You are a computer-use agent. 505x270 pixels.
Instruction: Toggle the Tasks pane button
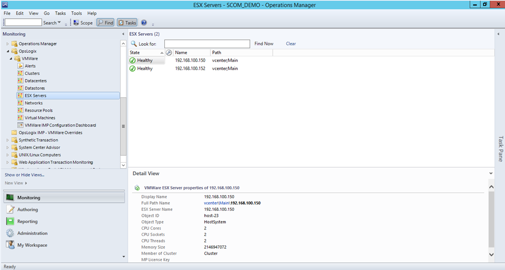[x=127, y=23]
